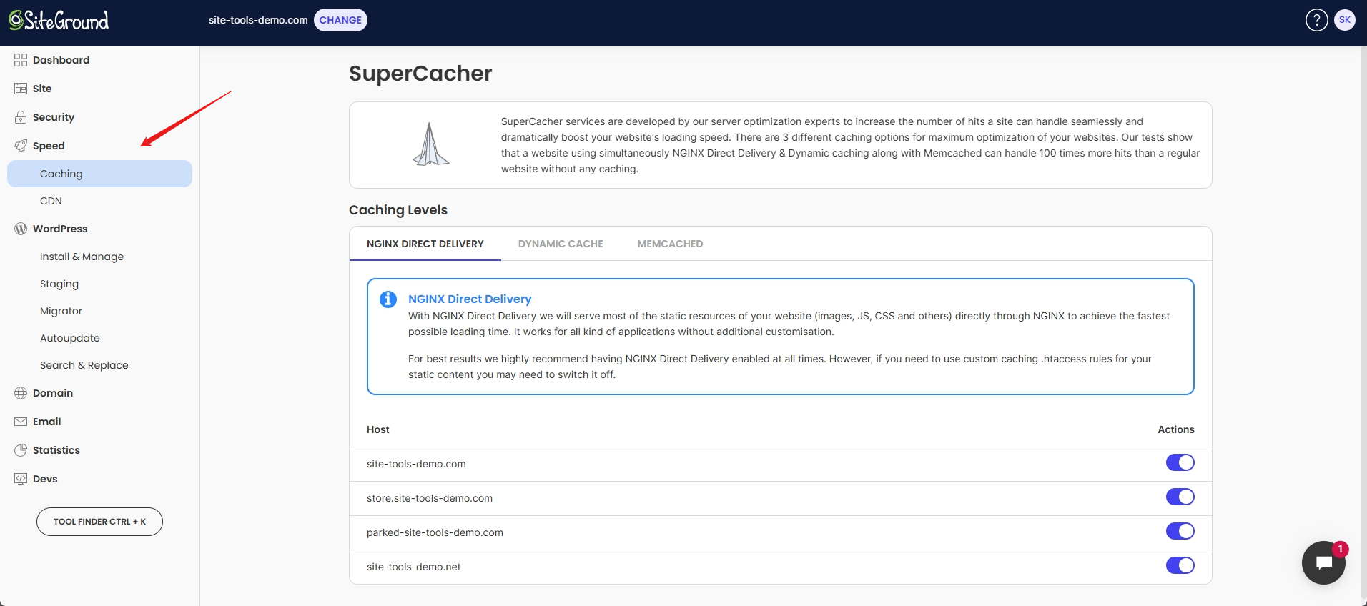
Task: Open the Migrator tool
Action: click(x=99, y=311)
